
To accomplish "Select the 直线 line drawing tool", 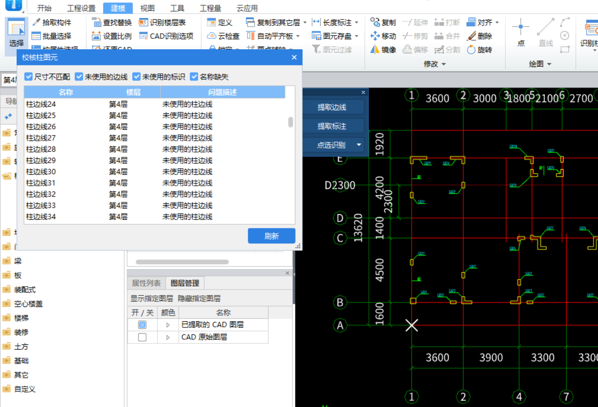I will [546, 32].
